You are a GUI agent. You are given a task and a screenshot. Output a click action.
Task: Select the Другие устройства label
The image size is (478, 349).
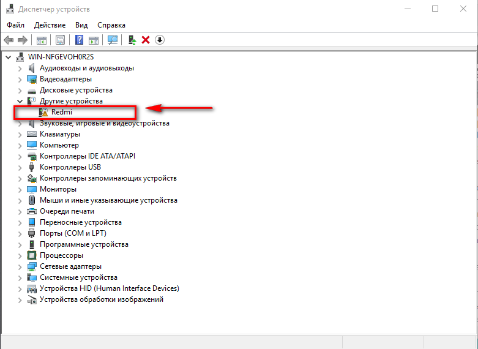tap(71, 101)
